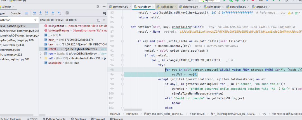Click Step Into My Code icon
302x120 pixels.
click(47, 13)
